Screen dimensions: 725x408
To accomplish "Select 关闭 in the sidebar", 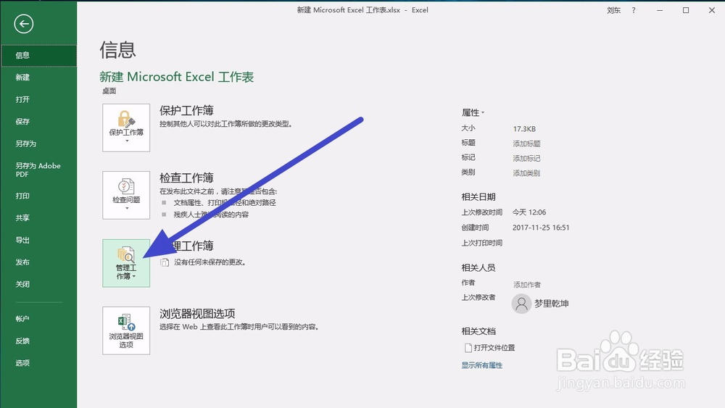I will click(x=38, y=284).
